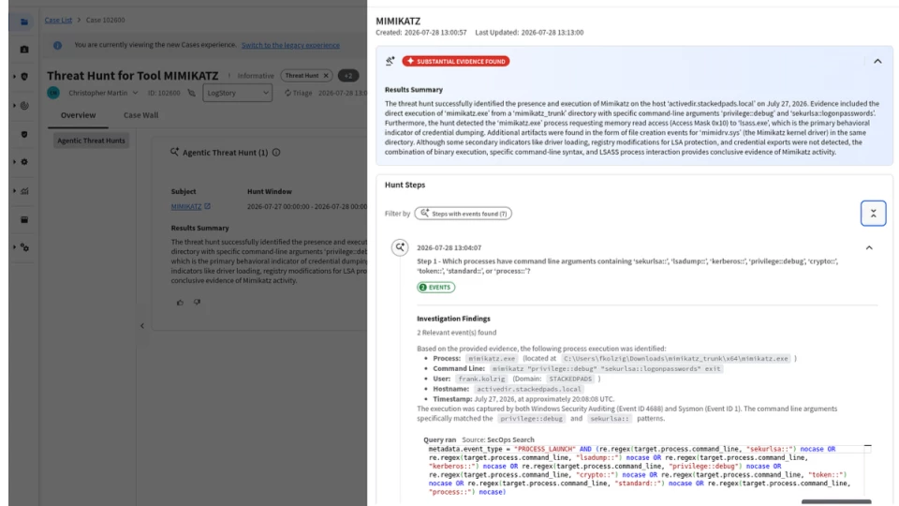The image size is (899, 506).
Task: Go back to Case List
Action: [58, 20]
